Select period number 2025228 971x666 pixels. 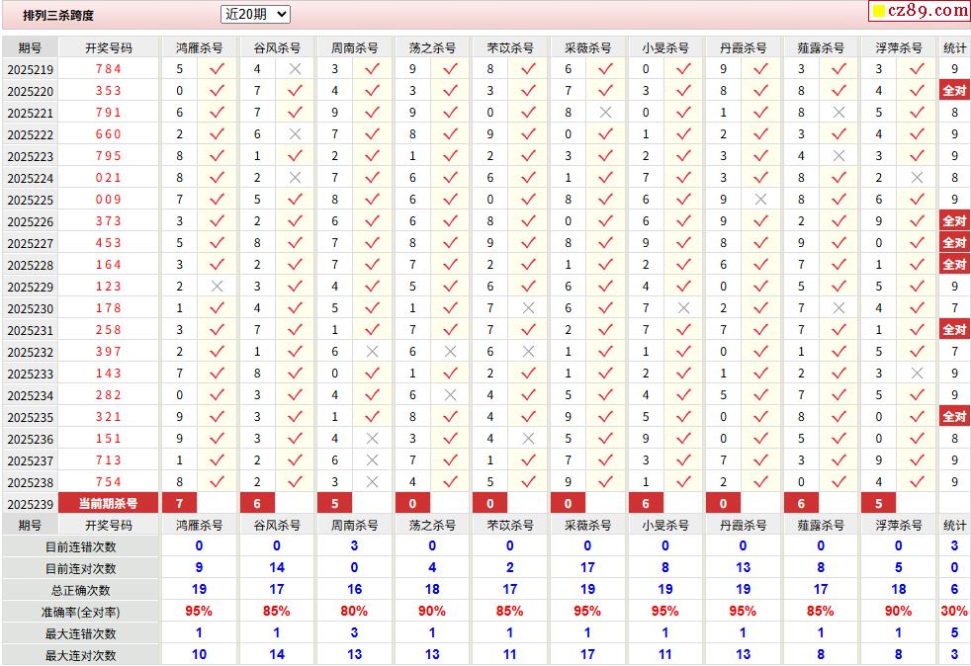31,265
